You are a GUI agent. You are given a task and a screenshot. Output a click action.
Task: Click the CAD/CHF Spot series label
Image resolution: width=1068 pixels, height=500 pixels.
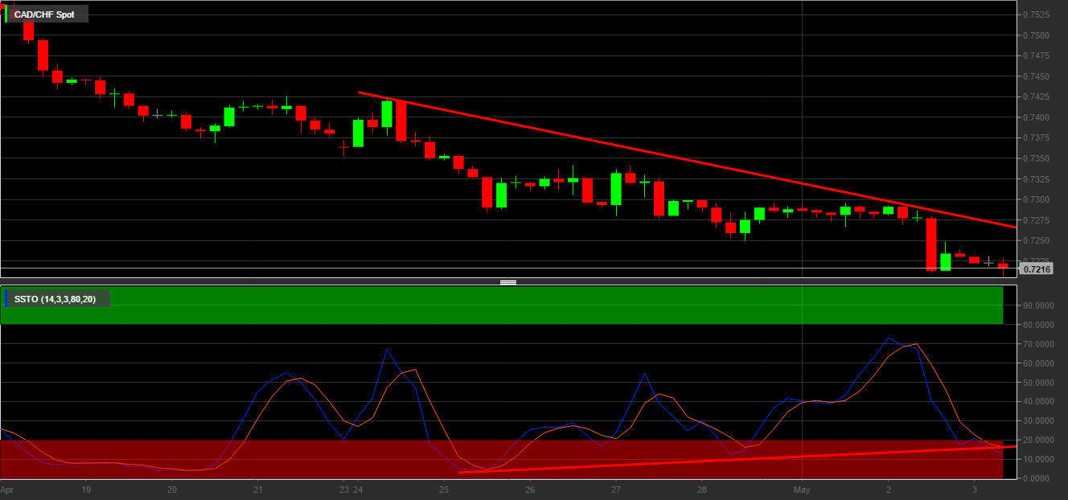coord(44,14)
